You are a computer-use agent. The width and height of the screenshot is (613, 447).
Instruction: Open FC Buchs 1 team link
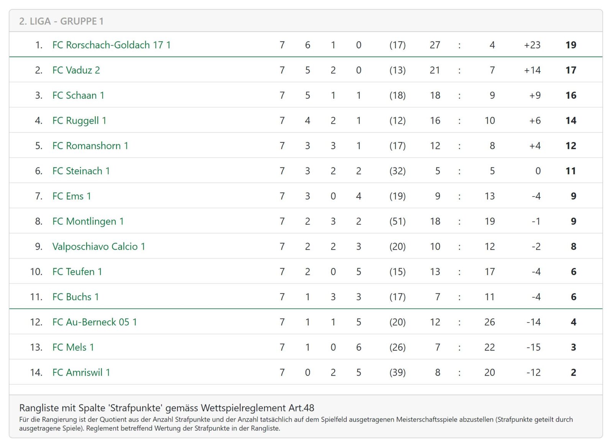pos(75,297)
